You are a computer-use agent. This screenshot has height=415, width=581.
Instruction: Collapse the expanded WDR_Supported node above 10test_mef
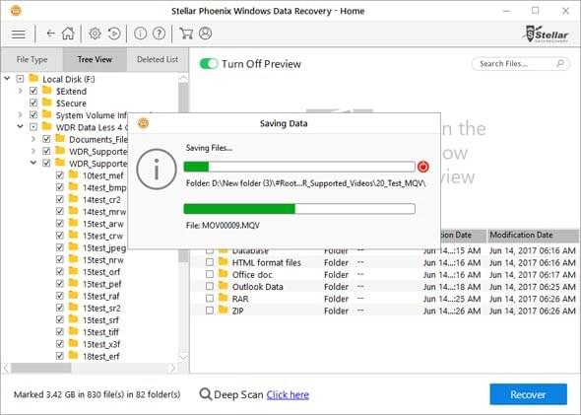tap(33, 163)
